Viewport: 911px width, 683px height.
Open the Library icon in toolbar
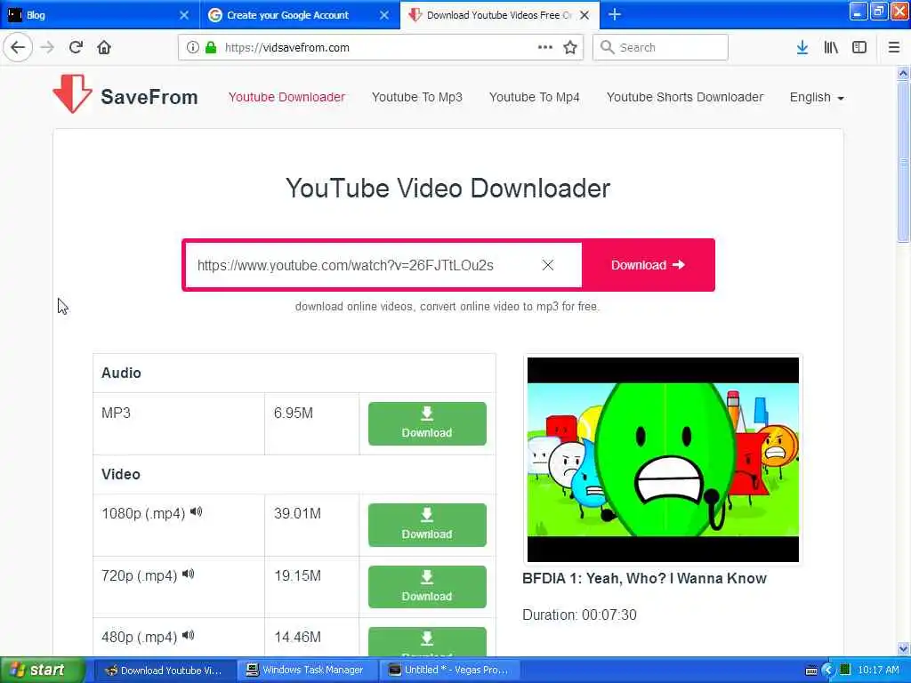pos(831,48)
